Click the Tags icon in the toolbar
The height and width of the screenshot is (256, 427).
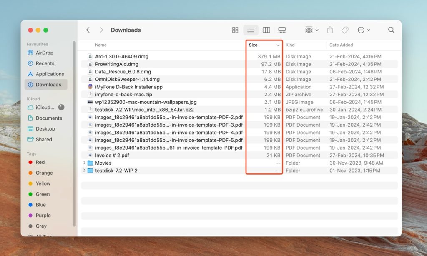coord(344,30)
